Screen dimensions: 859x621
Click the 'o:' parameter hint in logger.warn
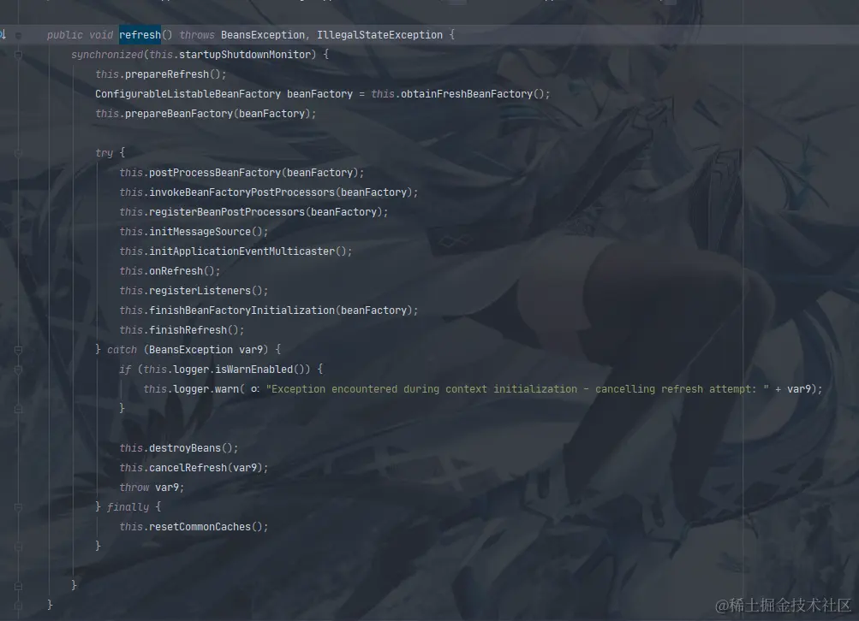[254, 389]
